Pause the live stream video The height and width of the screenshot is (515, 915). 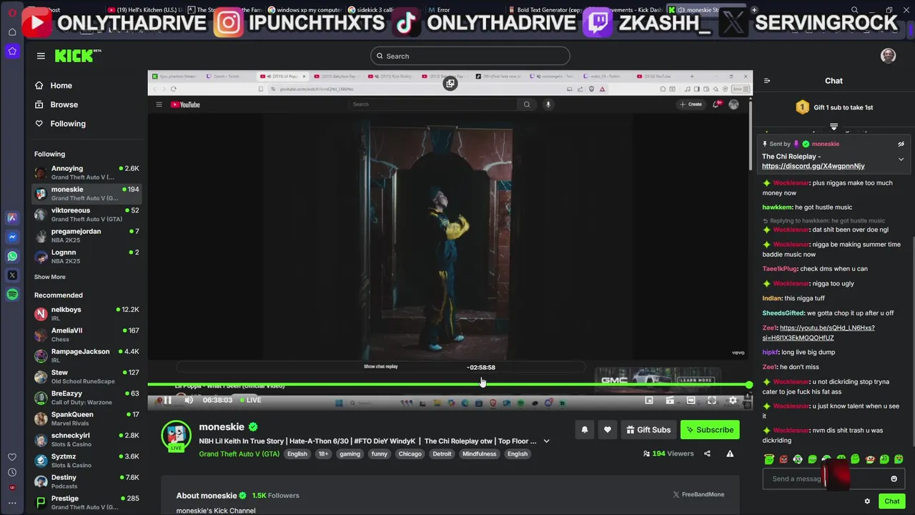[168, 400]
